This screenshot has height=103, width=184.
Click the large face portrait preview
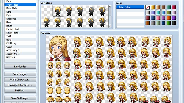coord(59,48)
